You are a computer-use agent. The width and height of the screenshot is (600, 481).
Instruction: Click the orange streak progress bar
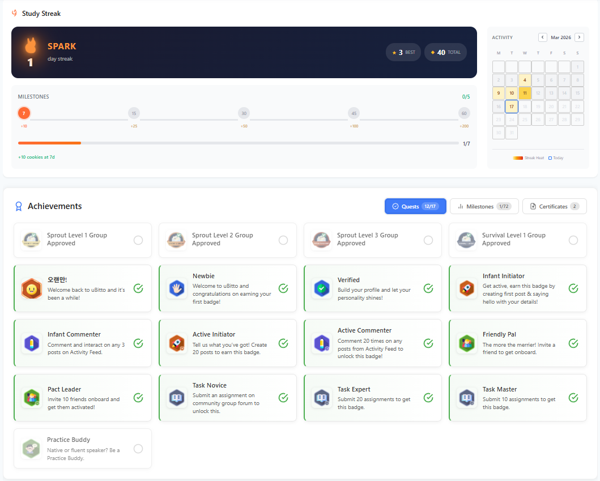49,143
